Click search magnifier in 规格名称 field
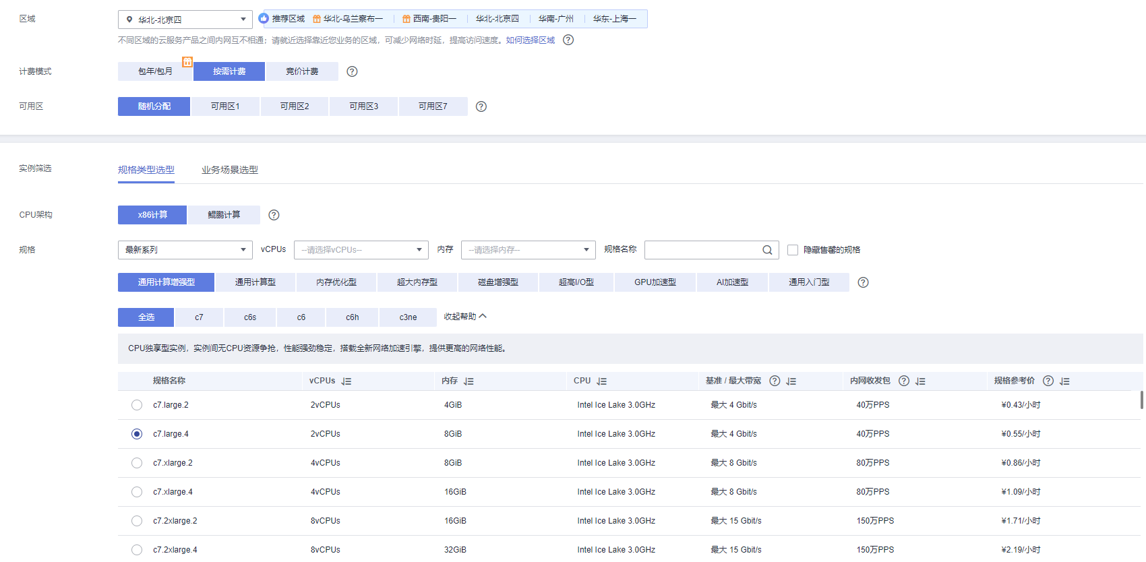Viewport: 1146px width, 562px height. tap(767, 250)
